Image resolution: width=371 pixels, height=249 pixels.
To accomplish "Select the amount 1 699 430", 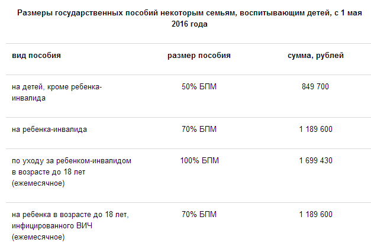I will click(315, 161).
